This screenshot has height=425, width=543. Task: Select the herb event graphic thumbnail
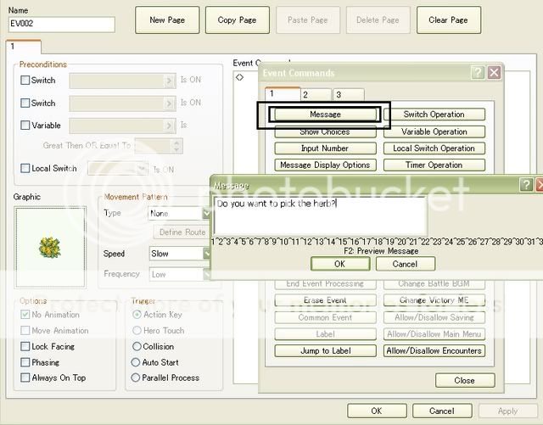[50, 246]
